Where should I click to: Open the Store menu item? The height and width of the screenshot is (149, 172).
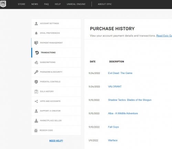click(22, 4)
